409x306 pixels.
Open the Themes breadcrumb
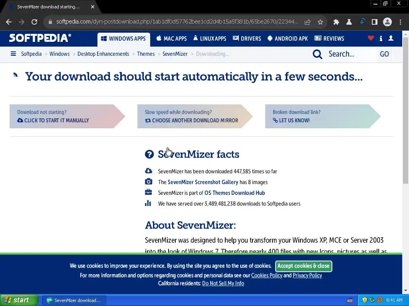[x=146, y=54]
